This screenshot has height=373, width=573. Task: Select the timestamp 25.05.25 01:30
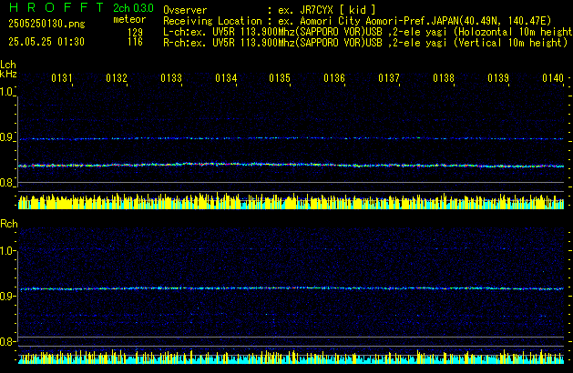tap(46, 42)
